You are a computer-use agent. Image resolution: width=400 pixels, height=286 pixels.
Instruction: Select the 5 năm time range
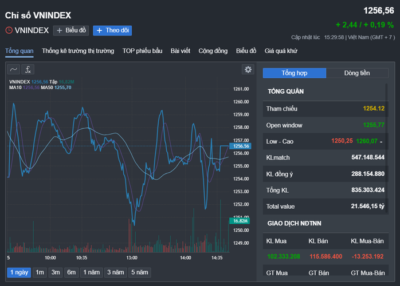point(139,272)
